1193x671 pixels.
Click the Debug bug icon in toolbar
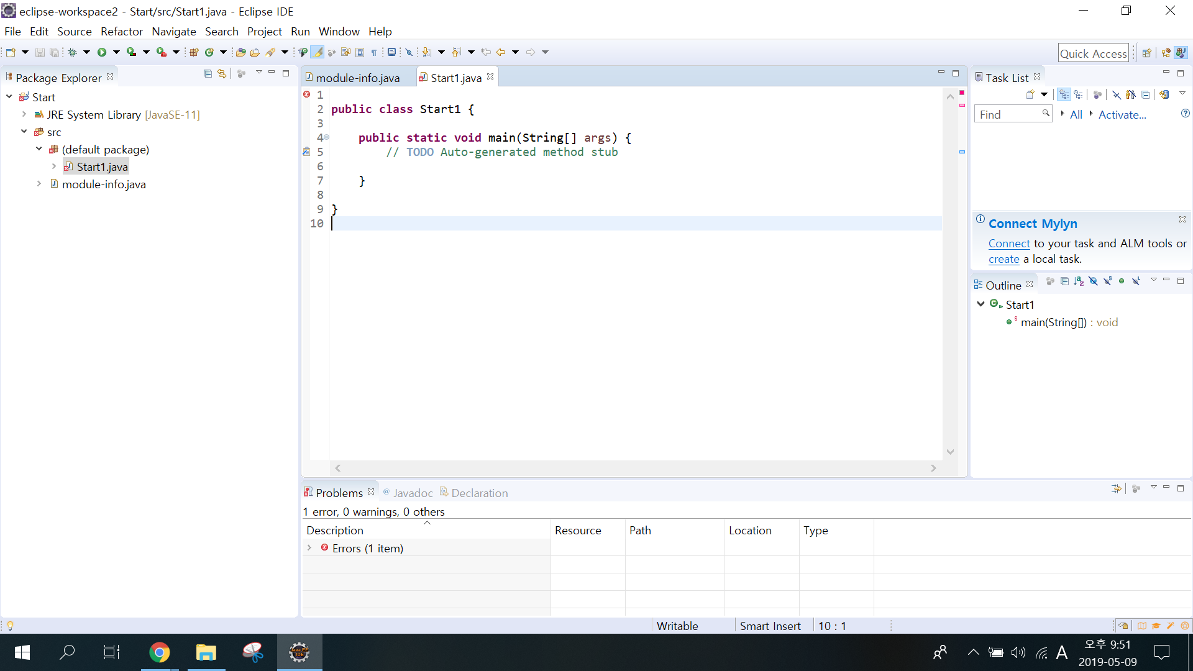coord(73,52)
